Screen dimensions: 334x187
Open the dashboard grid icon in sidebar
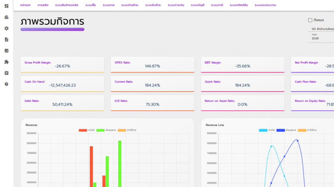click(7, 6)
